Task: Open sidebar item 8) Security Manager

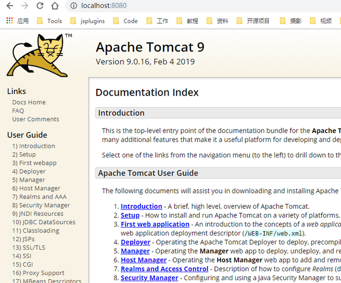Action: coord(41,205)
